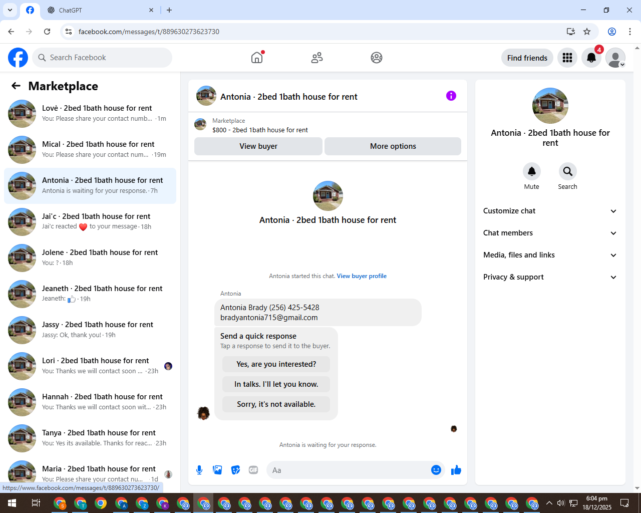Click the large house thumbnail in right panel

pyautogui.click(x=550, y=106)
